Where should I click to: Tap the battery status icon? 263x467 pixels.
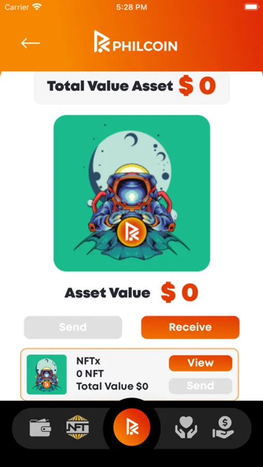(252, 7)
